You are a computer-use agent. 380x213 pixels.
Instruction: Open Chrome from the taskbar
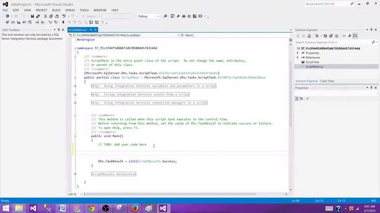click(91, 208)
